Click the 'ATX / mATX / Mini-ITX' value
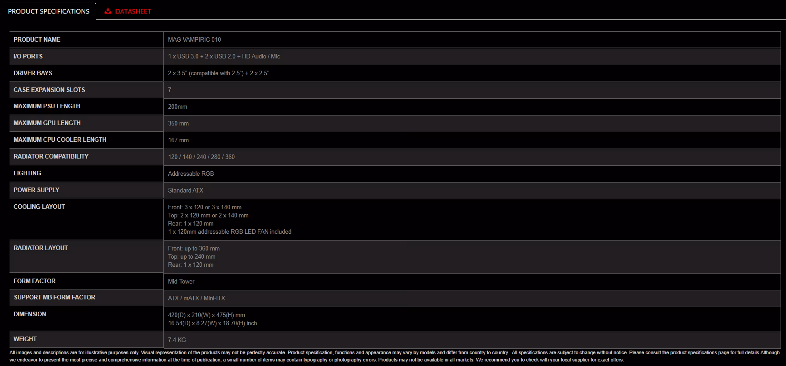Viewport: 786px width, 366px height. pos(196,298)
